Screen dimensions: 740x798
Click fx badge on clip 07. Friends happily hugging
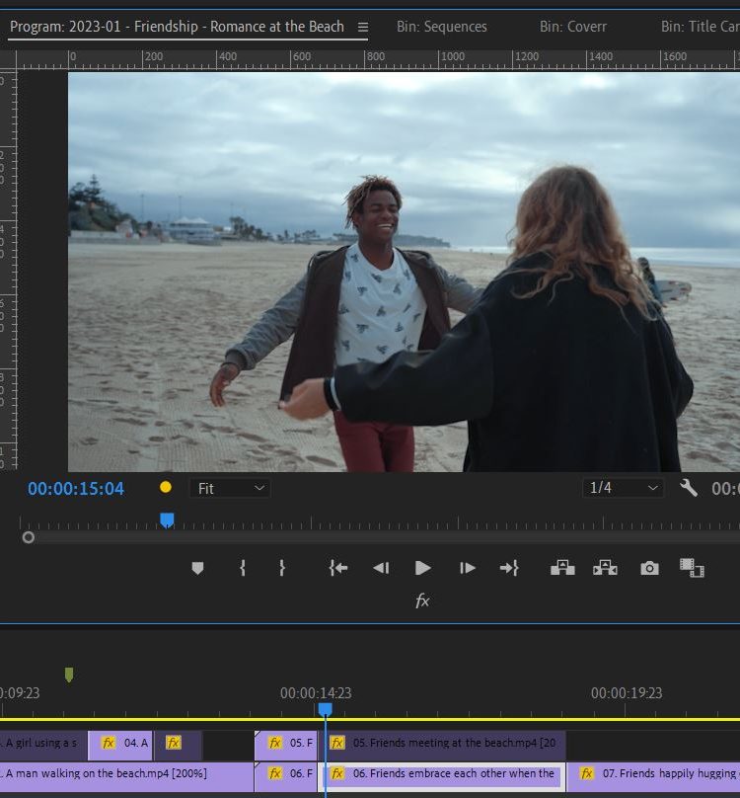[x=586, y=773]
